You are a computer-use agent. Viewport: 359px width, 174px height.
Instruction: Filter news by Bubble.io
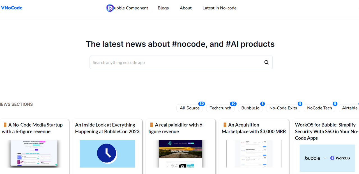click(250, 108)
